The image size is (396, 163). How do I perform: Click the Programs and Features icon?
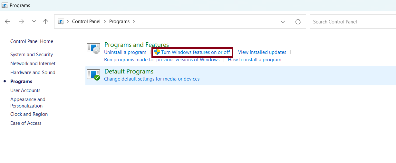coord(93,48)
